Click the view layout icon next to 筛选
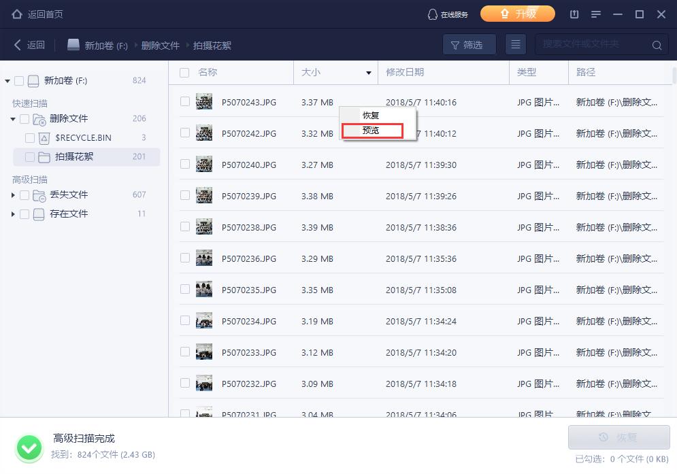The image size is (677, 474). point(515,44)
